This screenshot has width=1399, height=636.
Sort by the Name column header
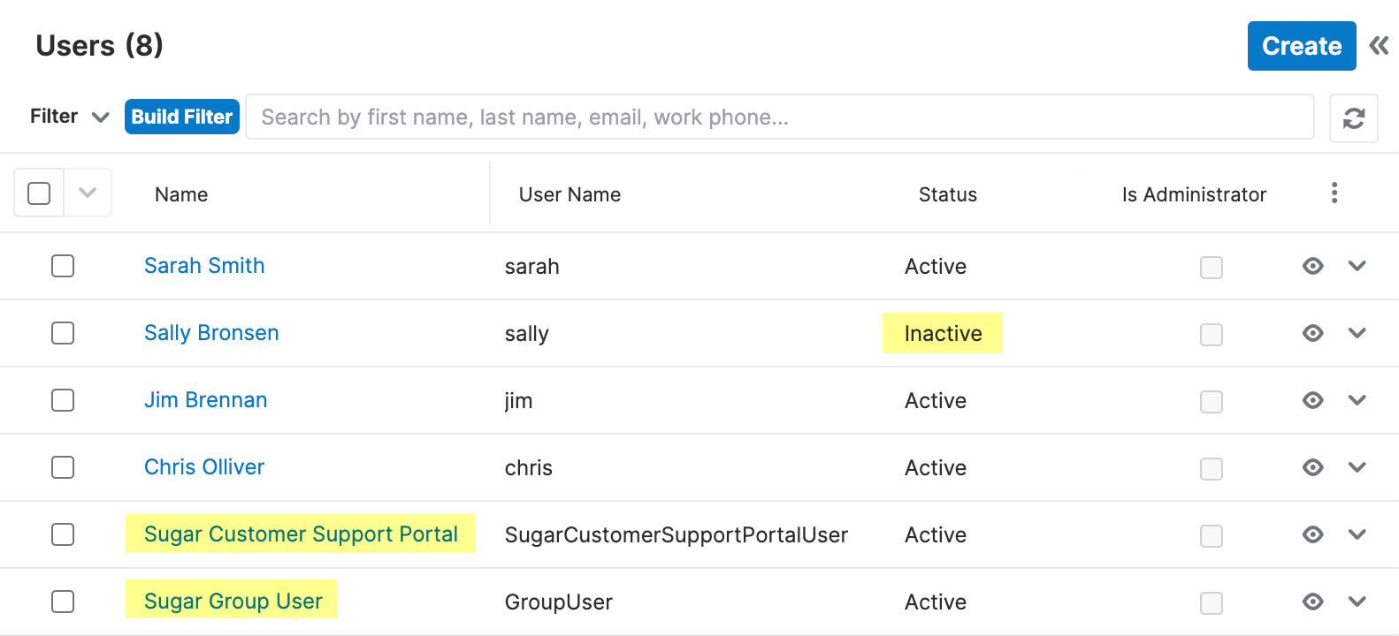point(181,194)
